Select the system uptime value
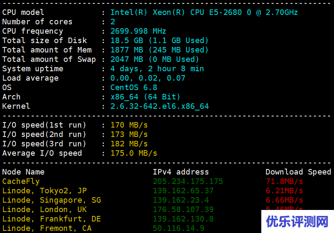Screen dimensions: 334x233 (x=157, y=69)
